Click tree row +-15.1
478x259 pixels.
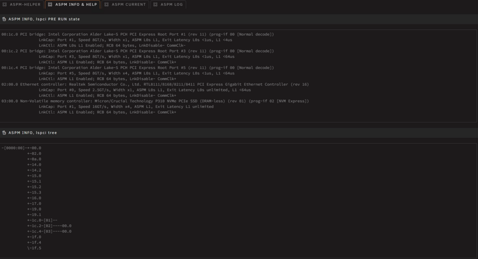[34, 181]
